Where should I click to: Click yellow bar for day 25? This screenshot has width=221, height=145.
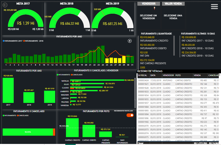(107, 61)
